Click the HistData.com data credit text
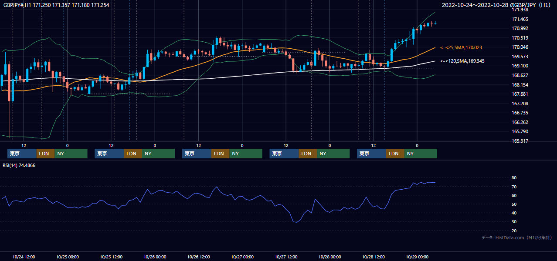 (x=517, y=238)
